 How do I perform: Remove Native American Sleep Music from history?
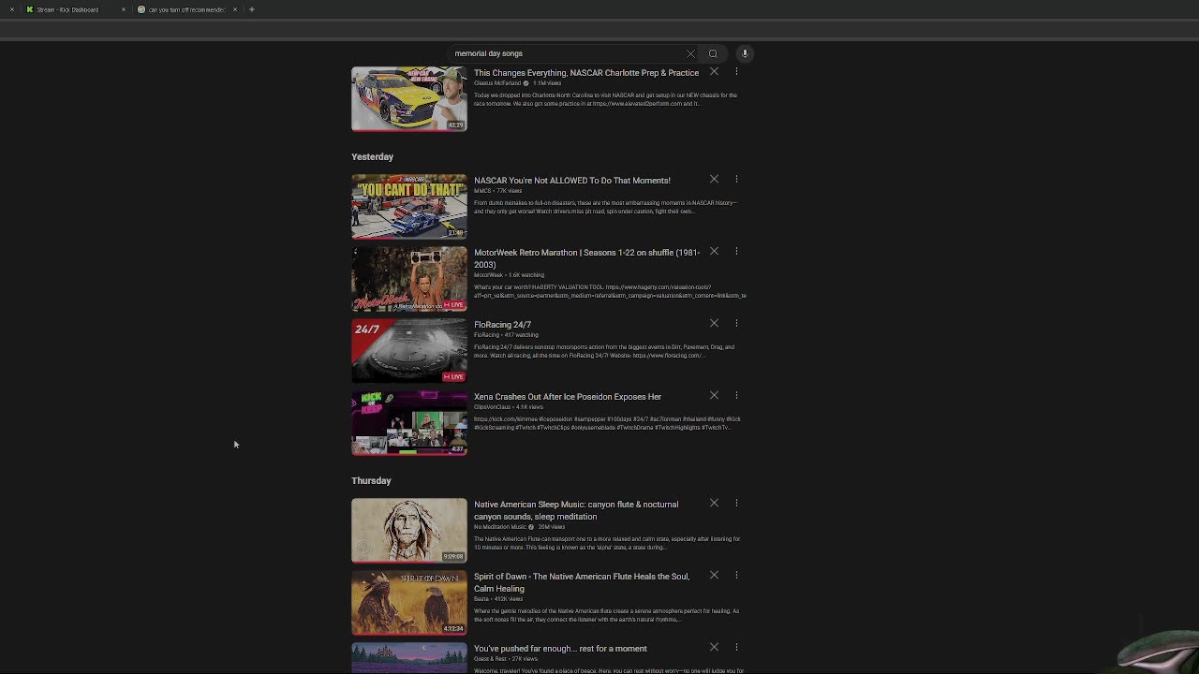click(x=714, y=503)
